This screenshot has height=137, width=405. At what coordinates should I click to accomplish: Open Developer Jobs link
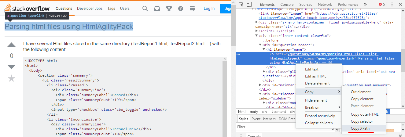[x=90, y=9]
